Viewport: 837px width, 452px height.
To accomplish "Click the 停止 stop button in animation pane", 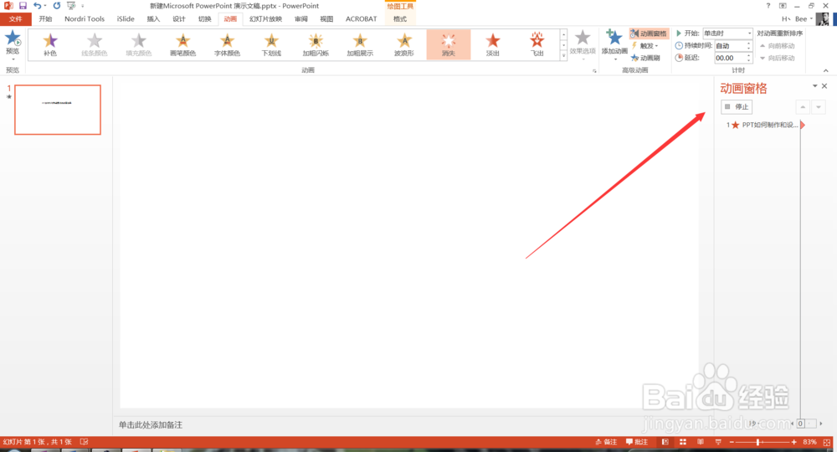I will point(737,107).
